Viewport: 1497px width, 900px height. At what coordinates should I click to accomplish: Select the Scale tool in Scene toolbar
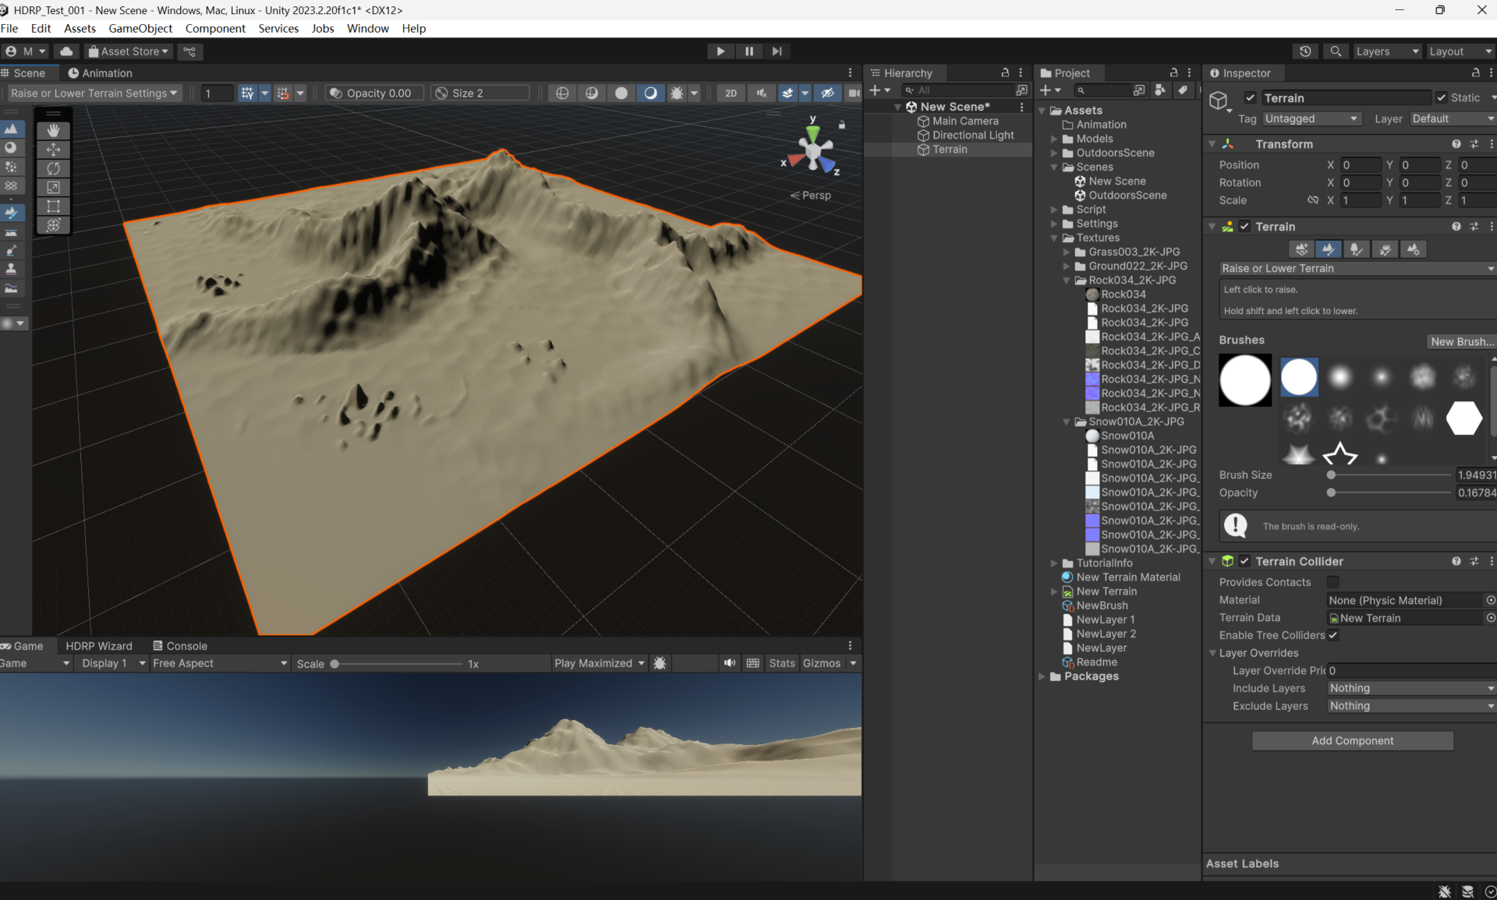pyautogui.click(x=53, y=187)
